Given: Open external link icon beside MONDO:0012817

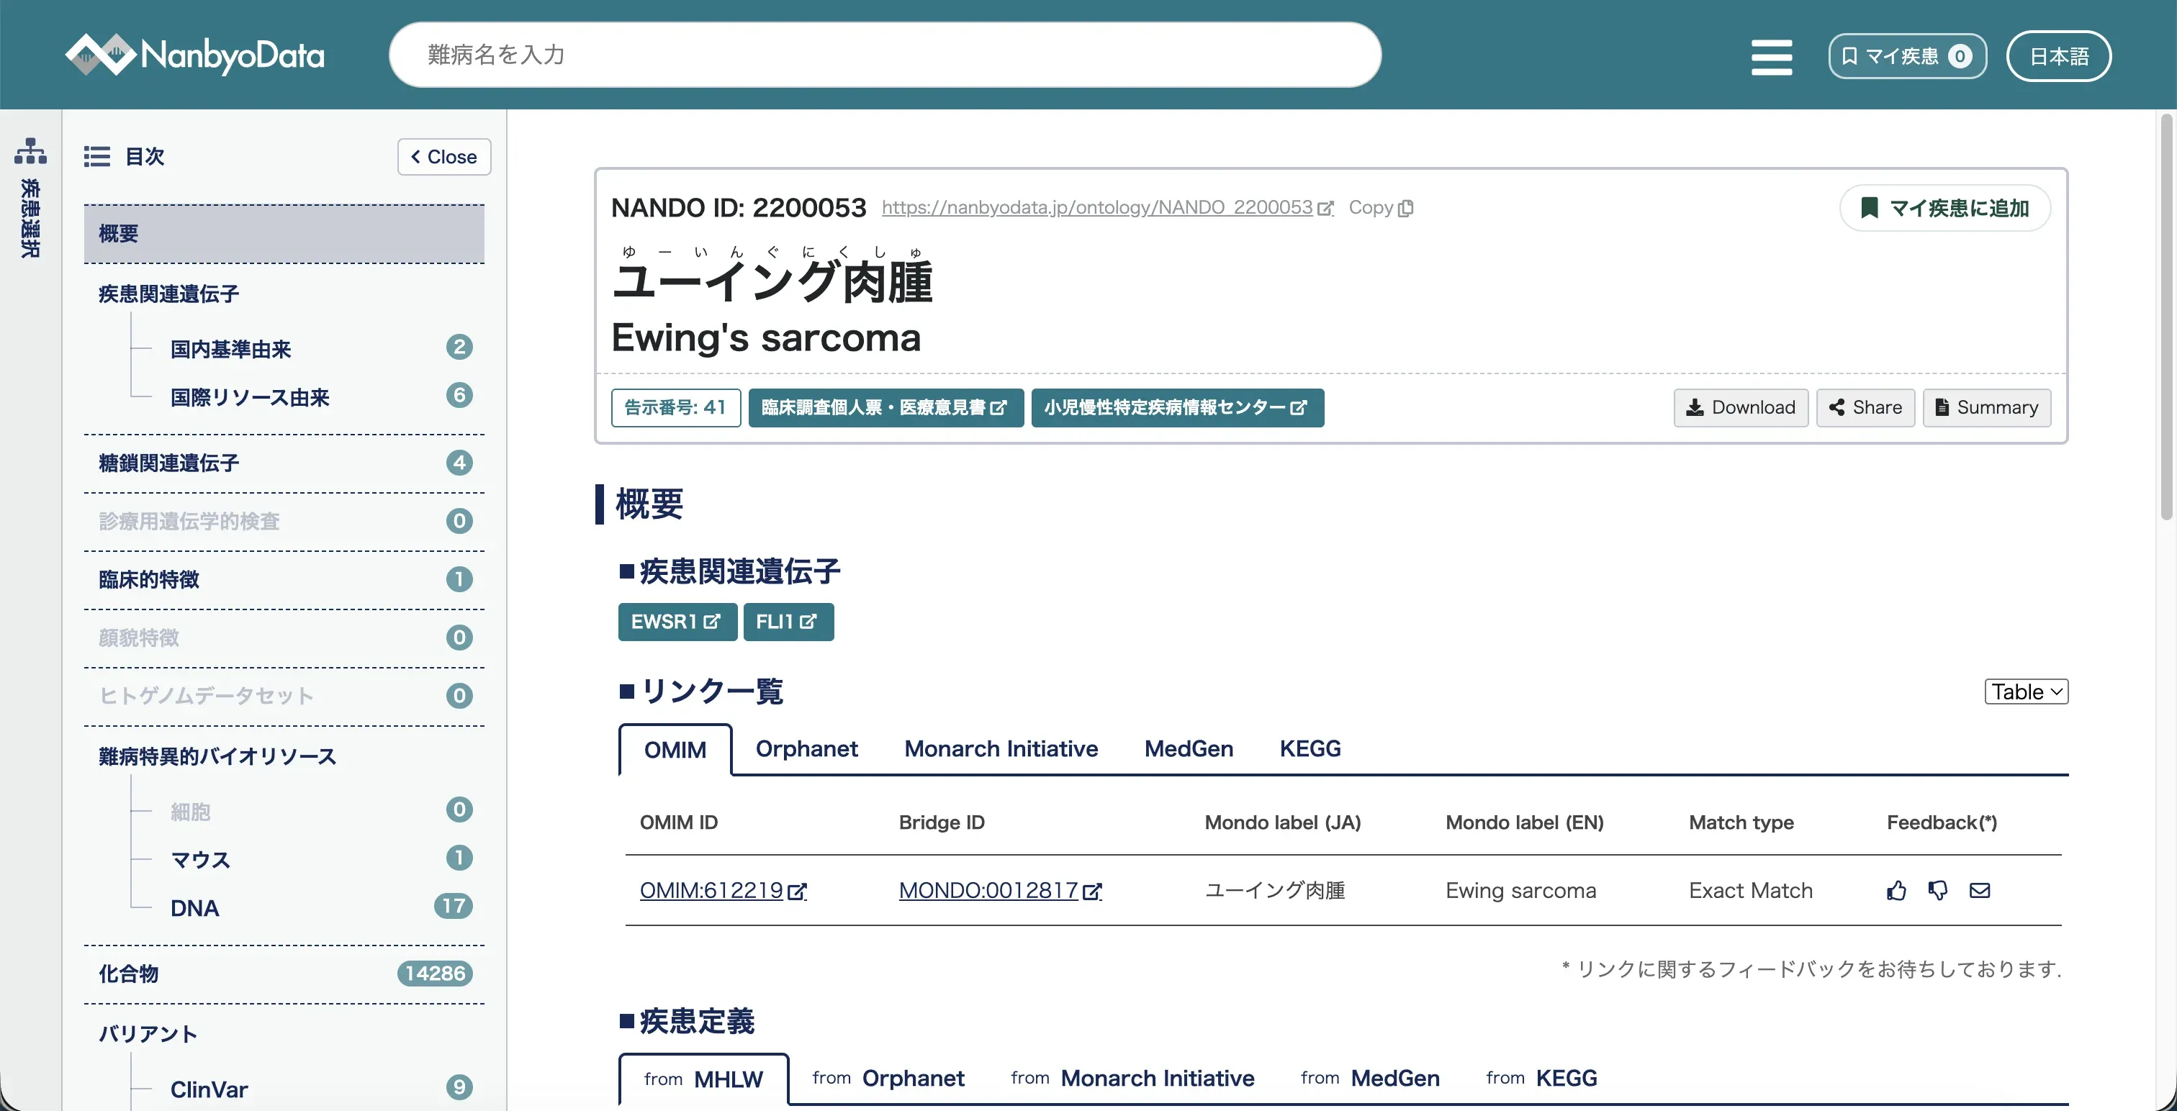Looking at the screenshot, I should pyautogui.click(x=1092, y=892).
